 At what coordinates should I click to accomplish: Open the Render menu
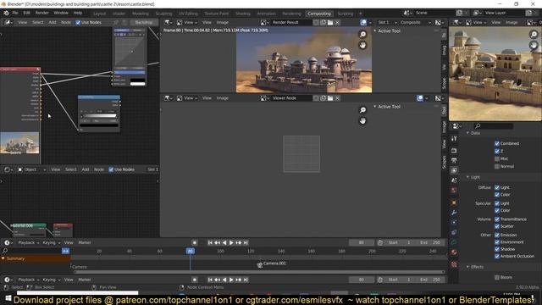[41, 14]
